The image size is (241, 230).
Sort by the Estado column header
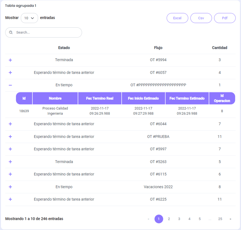[64, 48]
